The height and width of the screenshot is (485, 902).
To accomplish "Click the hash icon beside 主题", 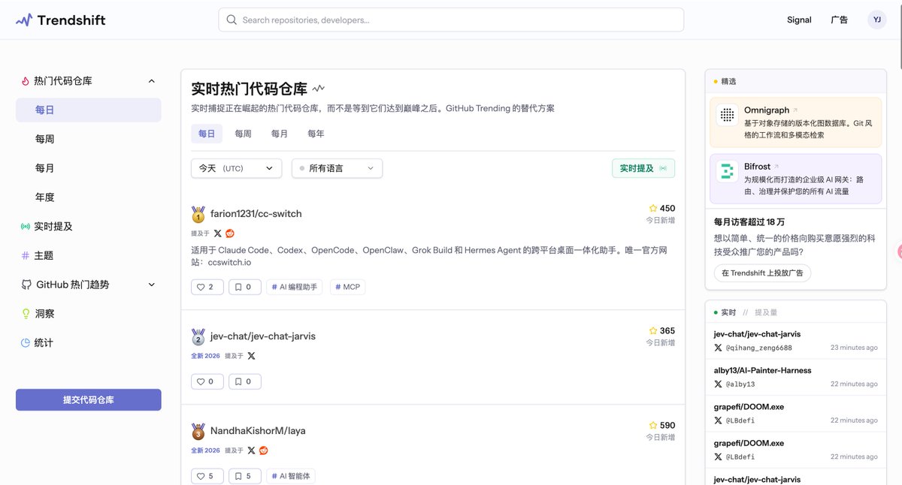I will pos(26,256).
